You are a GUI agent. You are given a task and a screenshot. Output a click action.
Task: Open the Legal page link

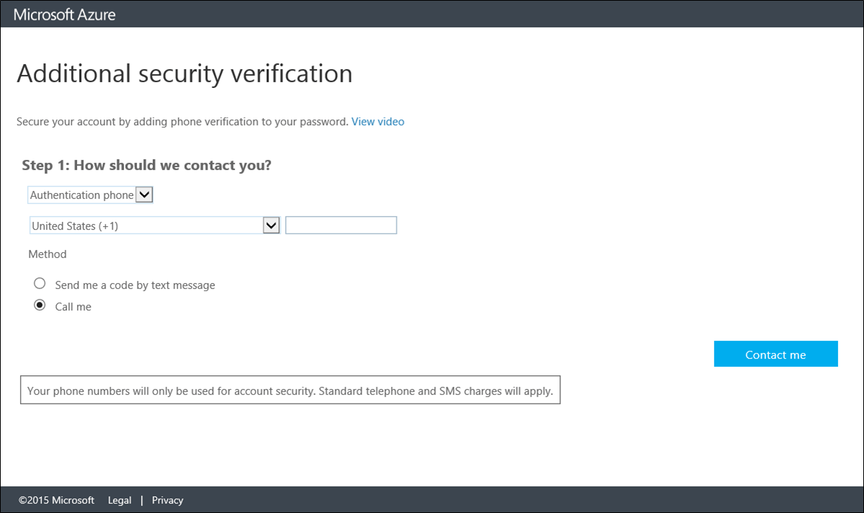click(120, 499)
